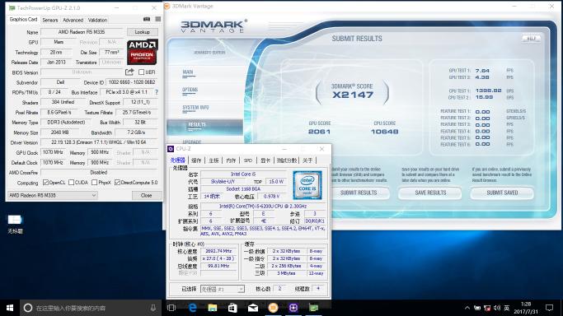Click the Cortana circle icon
Viewport: 563px width, 316px height.
pyautogui.click(x=28, y=308)
